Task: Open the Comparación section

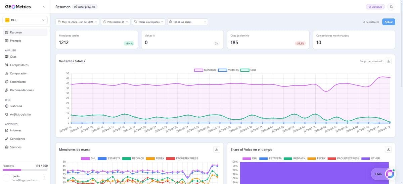Action: coord(25,73)
